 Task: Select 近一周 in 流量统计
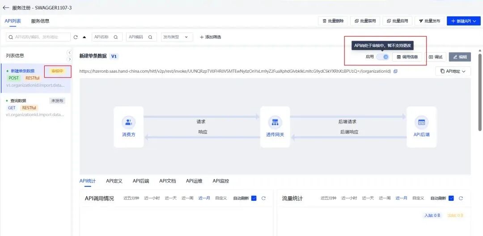(385, 198)
